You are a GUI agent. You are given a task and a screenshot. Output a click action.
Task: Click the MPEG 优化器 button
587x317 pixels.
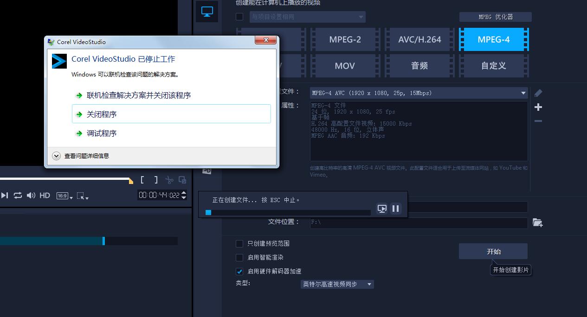pos(496,17)
